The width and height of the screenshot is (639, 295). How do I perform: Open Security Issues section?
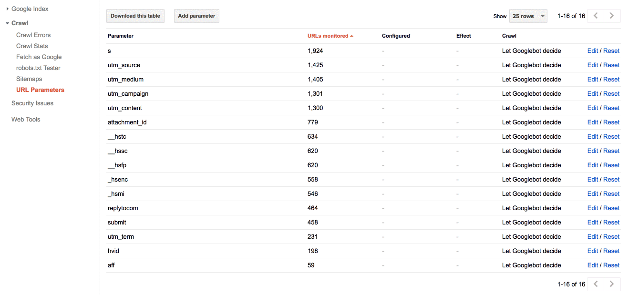32,103
